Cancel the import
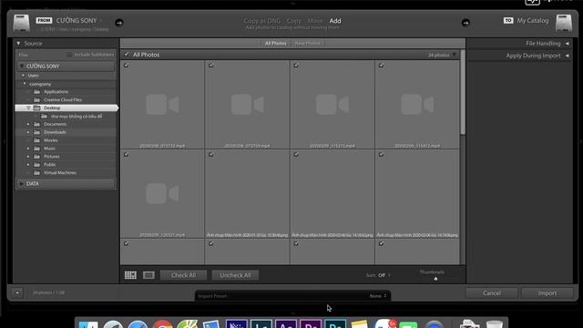Image resolution: width=583 pixels, height=328 pixels. (492, 293)
